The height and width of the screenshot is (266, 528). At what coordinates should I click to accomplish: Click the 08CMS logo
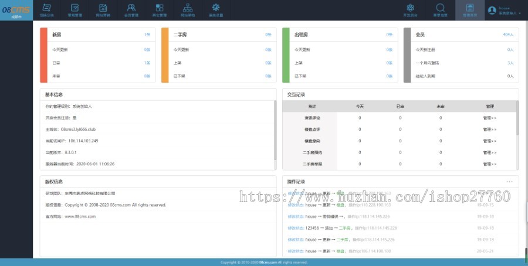point(16,10)
